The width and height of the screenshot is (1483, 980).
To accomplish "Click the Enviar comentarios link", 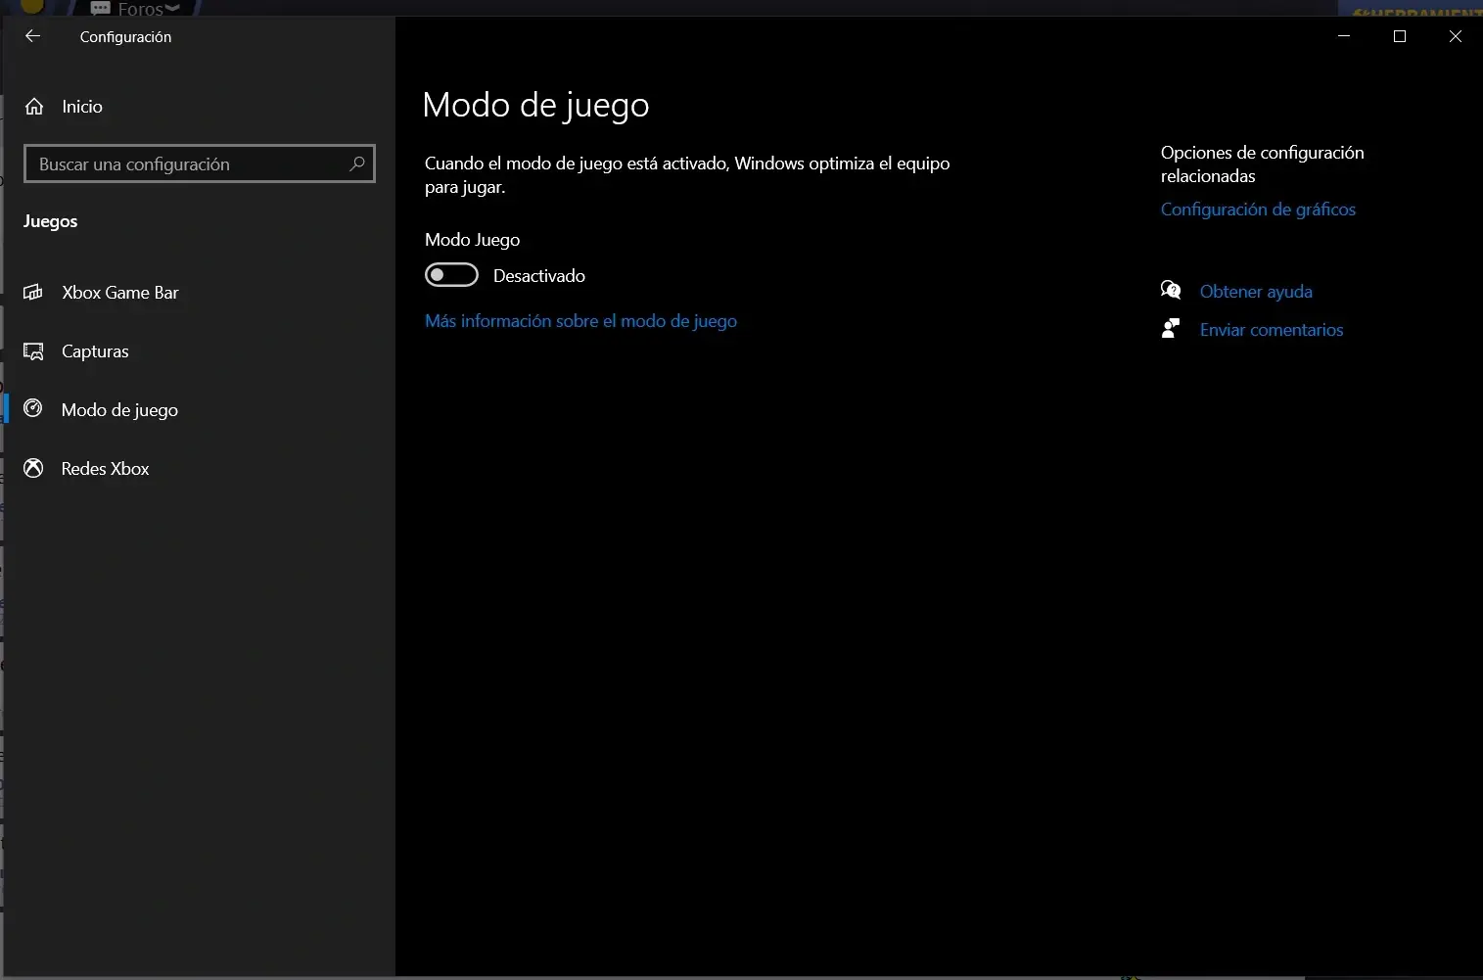I will point(1272,330).
